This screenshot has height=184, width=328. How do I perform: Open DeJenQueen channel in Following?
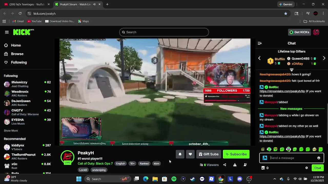click(27, 103)
